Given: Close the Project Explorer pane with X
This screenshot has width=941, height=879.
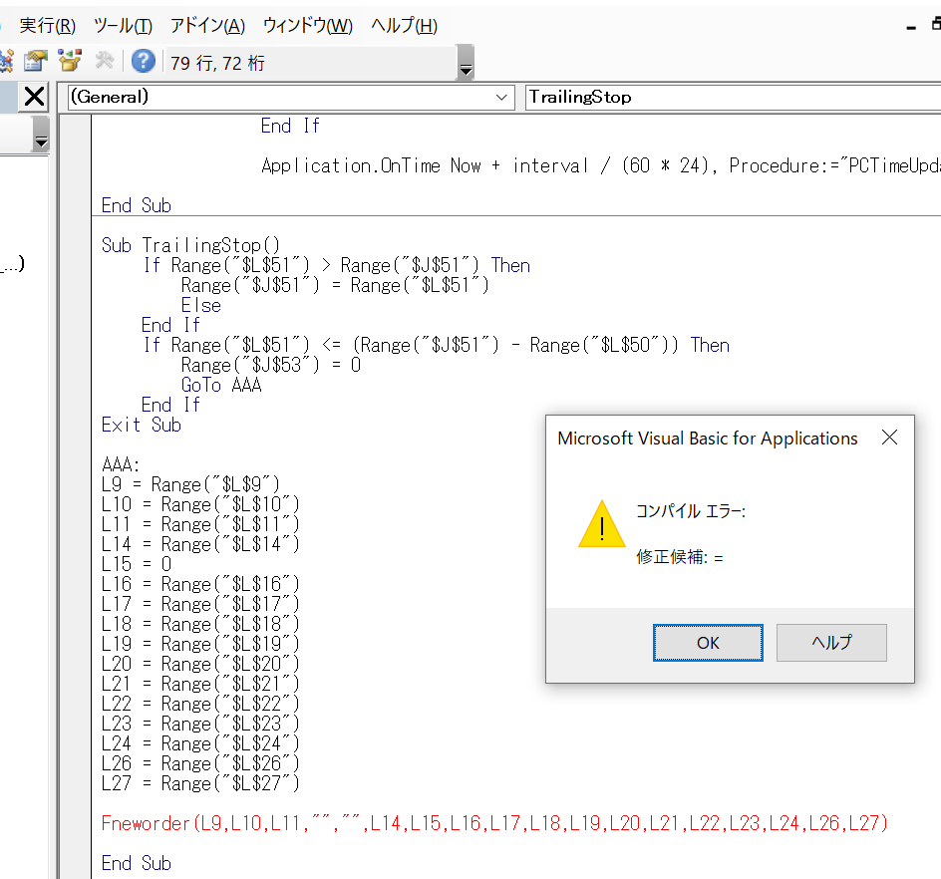Looking at the screenshot, I should (x=34, y=97).
